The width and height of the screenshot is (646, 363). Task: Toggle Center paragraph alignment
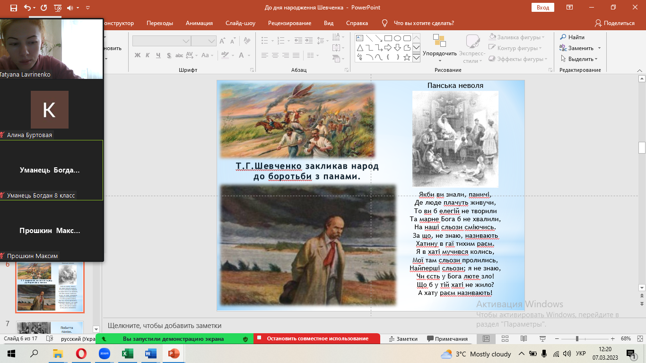pyautogui.click(x=275, y=55)
